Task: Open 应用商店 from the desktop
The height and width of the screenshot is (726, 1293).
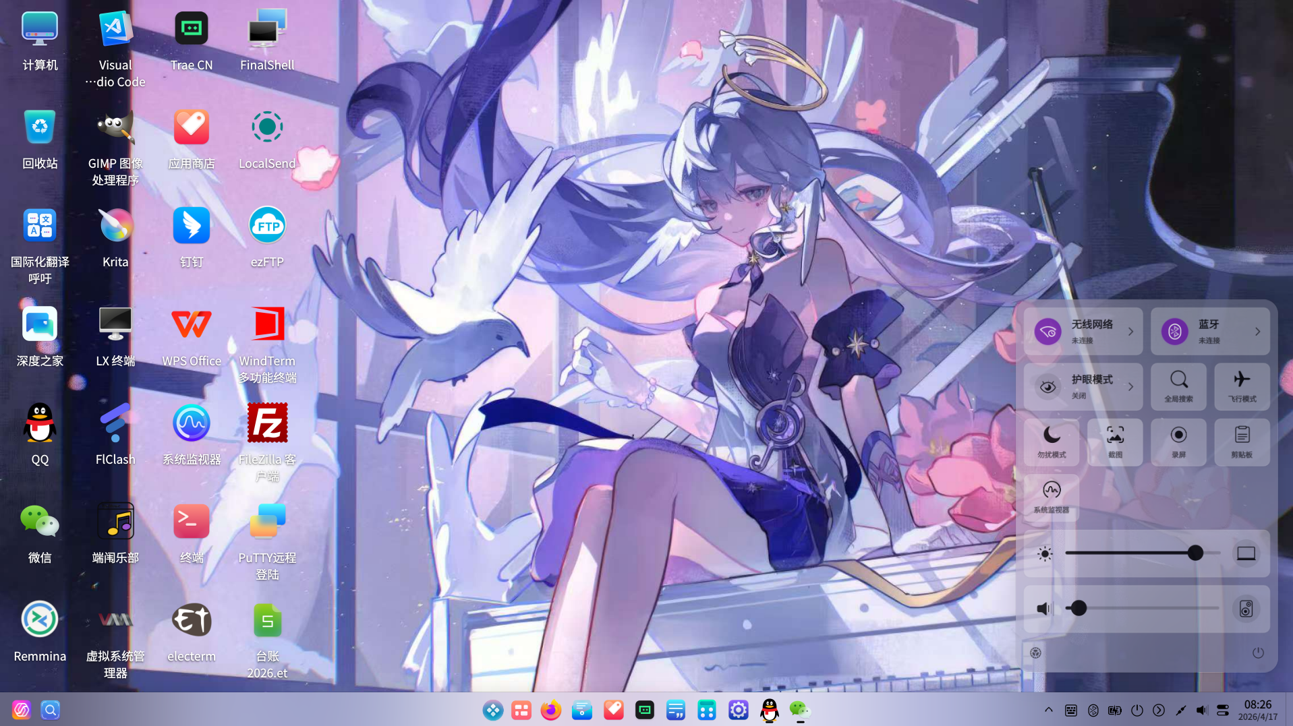Action: pyautogui.click(x=192, y=127)
